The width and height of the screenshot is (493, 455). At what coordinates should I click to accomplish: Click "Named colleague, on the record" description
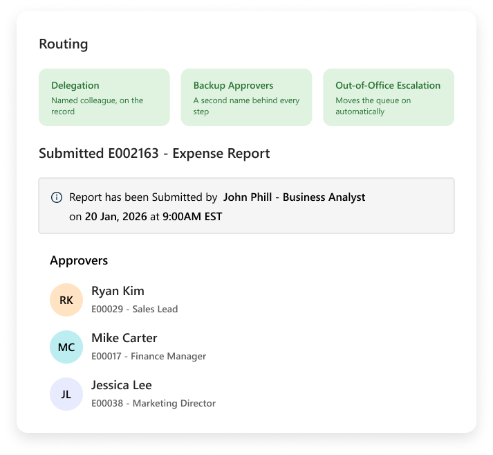(97, 106)
